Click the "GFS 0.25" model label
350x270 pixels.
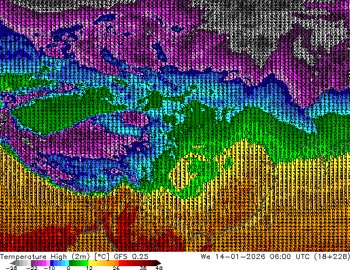(x=131, y=256)
